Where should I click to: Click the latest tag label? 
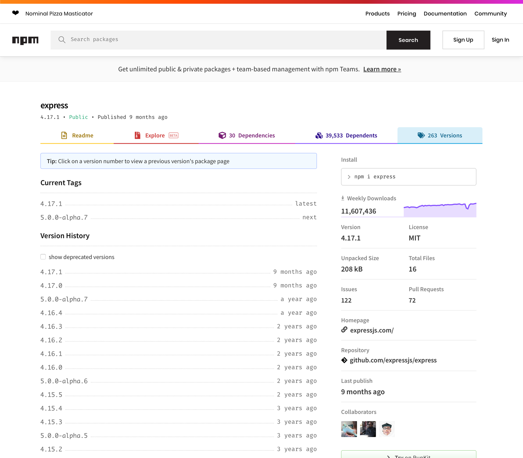coord(306,204)
